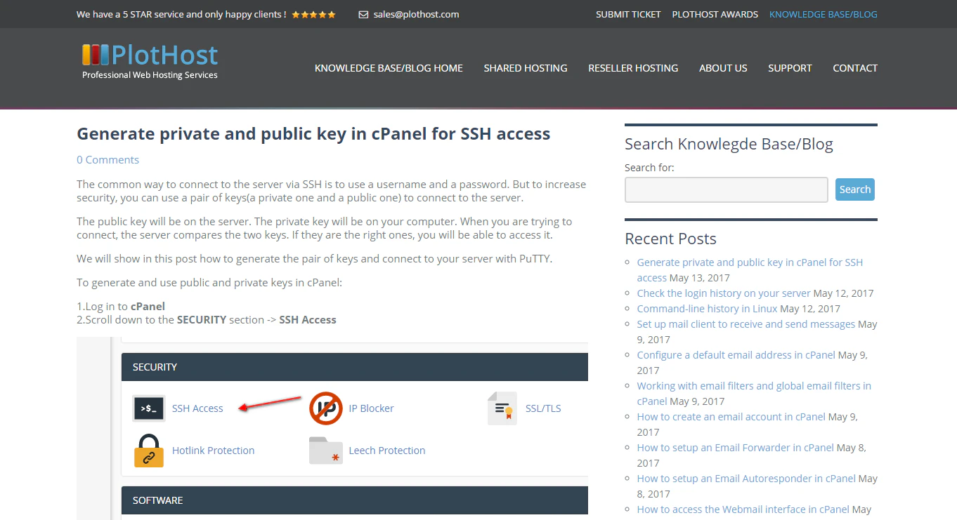Open Command-line history in Linux post
The height and width of the screenshot is (520, 957).
pos(707,309)
